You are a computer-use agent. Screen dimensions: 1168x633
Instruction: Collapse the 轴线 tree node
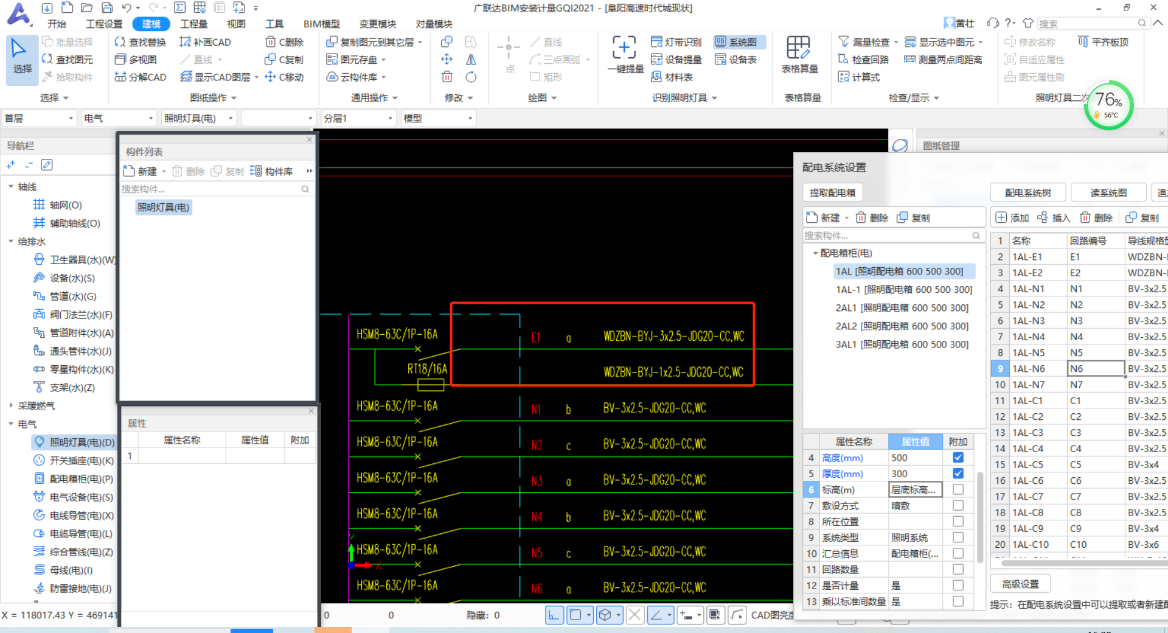[11, 186]
